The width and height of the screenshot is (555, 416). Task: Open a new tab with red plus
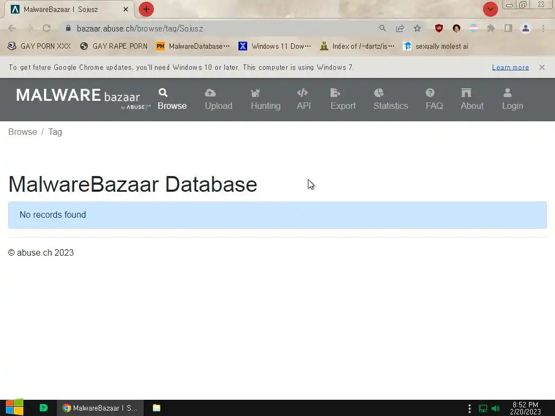click(x=146, y=9)
